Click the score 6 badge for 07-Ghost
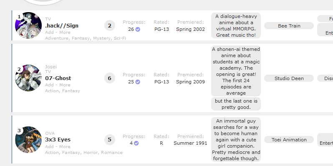Screen dimensions: 333x166 pos(110,78)
